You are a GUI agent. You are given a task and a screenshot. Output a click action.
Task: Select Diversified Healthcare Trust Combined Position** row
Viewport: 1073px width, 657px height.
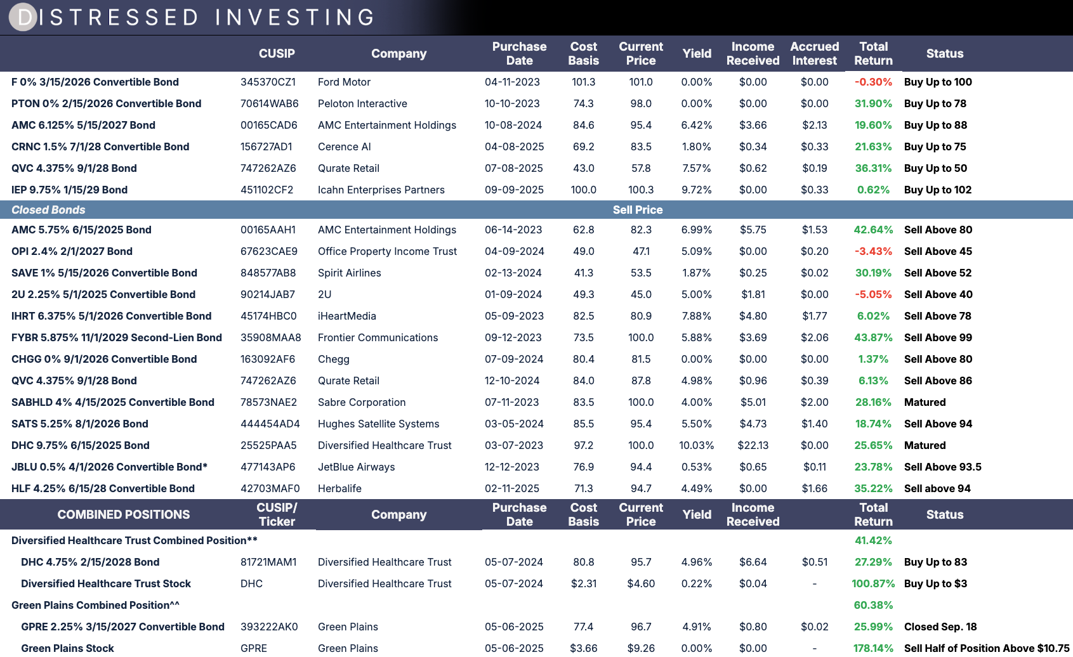point(135,540)
